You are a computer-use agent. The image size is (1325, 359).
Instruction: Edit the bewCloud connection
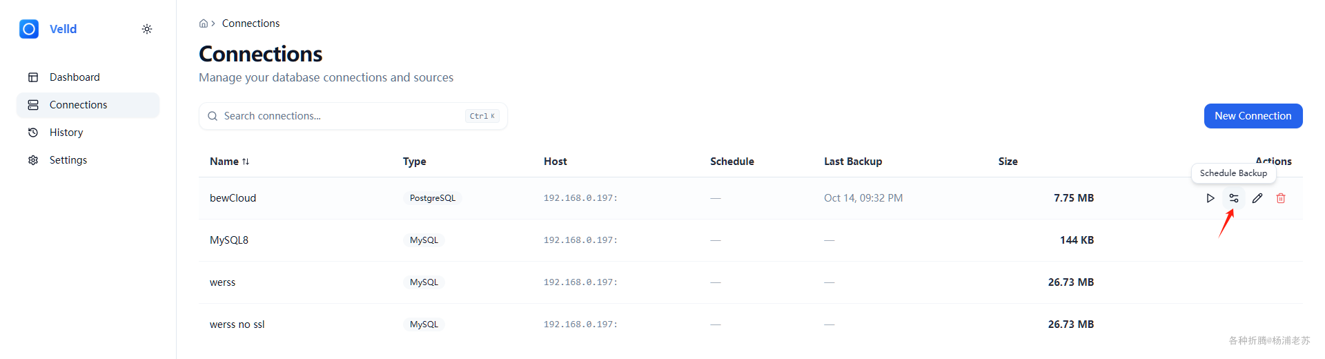(1257, 198)
